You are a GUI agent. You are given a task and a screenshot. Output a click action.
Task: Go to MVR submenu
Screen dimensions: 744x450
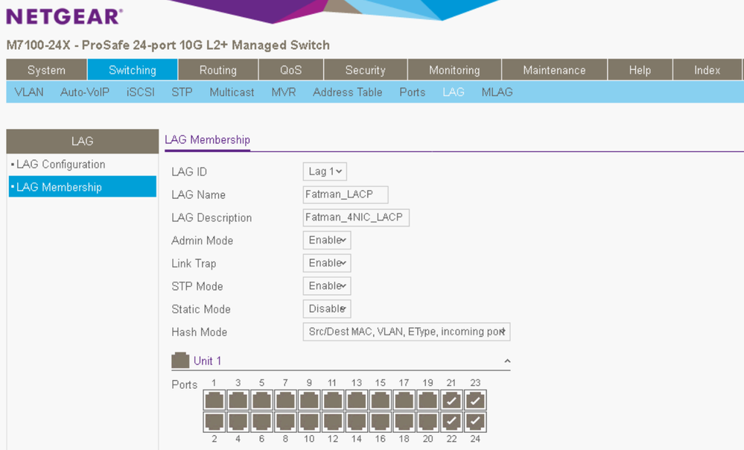284,92
